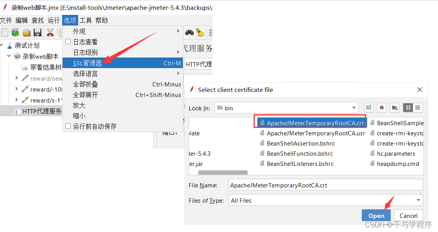Viewport: 438px width, 232px height.
Task: Open the 外观 submenu
Action: pos(123,31)
